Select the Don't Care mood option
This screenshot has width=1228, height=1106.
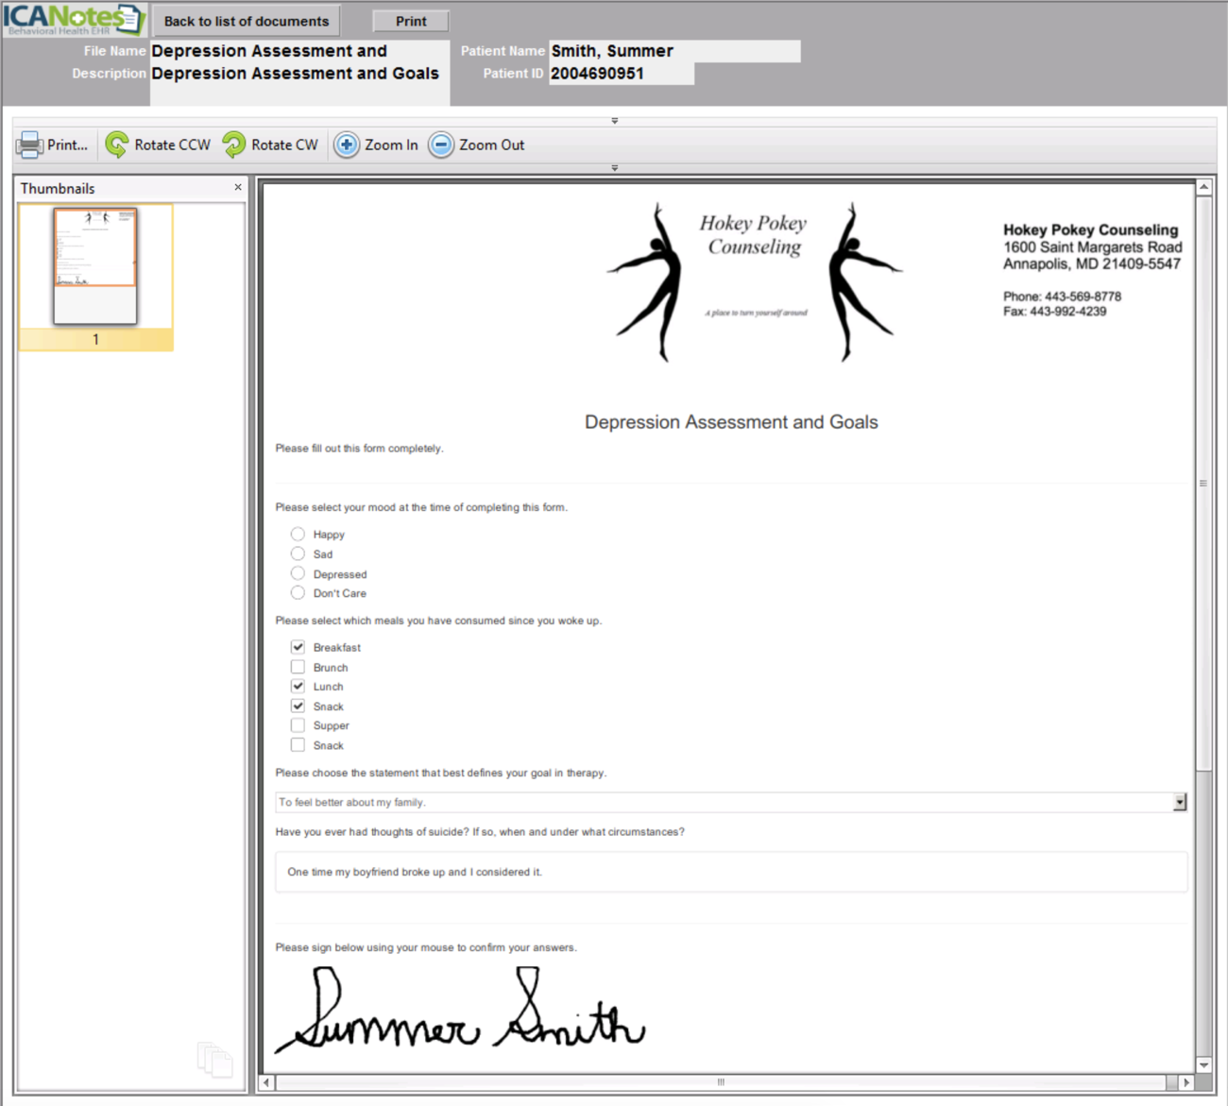pyautogui.click(x=298, y=592)
